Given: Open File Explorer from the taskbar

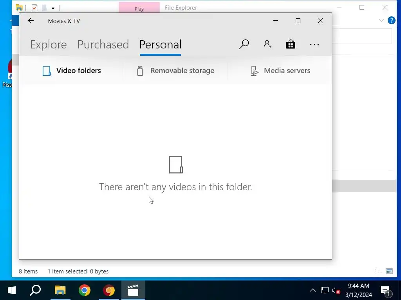Looking at the screenshot, I should coord(60,290).
